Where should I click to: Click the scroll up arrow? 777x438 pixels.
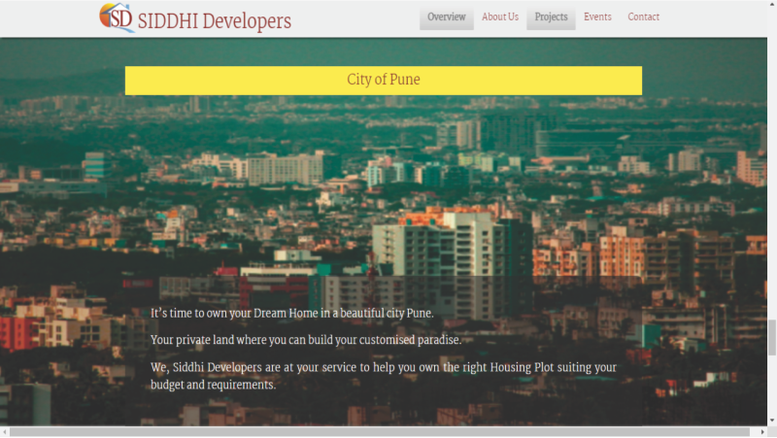point(772,4)
